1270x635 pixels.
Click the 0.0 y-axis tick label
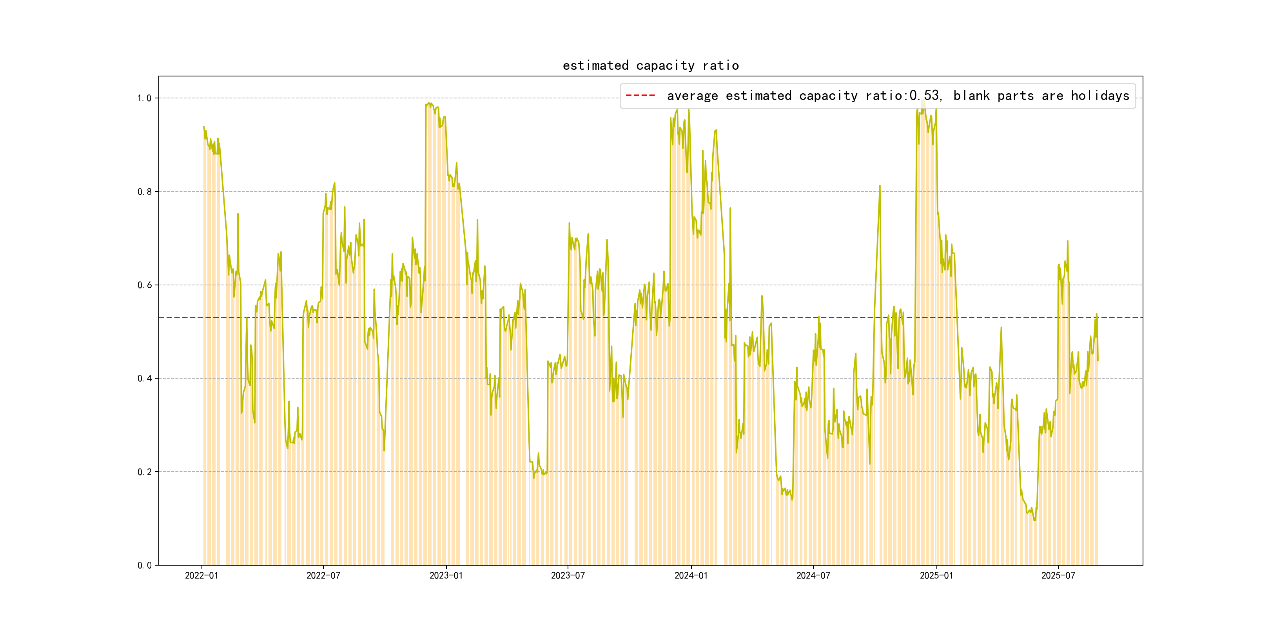[144, 566]
